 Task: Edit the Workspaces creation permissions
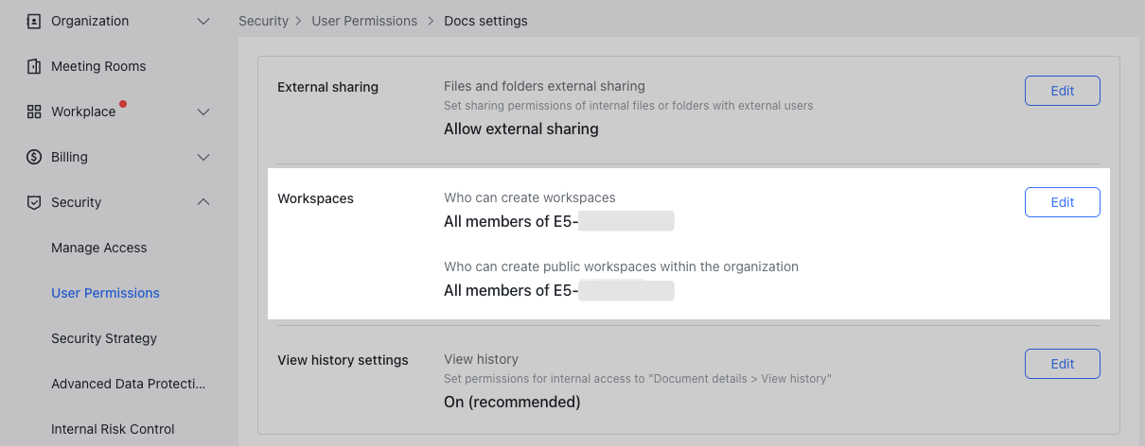pyautogui.click(x=1062, y=202)
